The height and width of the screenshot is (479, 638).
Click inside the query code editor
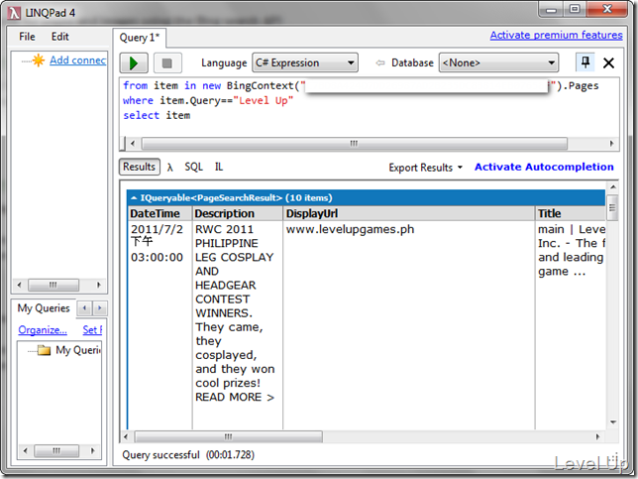(370, 107)
